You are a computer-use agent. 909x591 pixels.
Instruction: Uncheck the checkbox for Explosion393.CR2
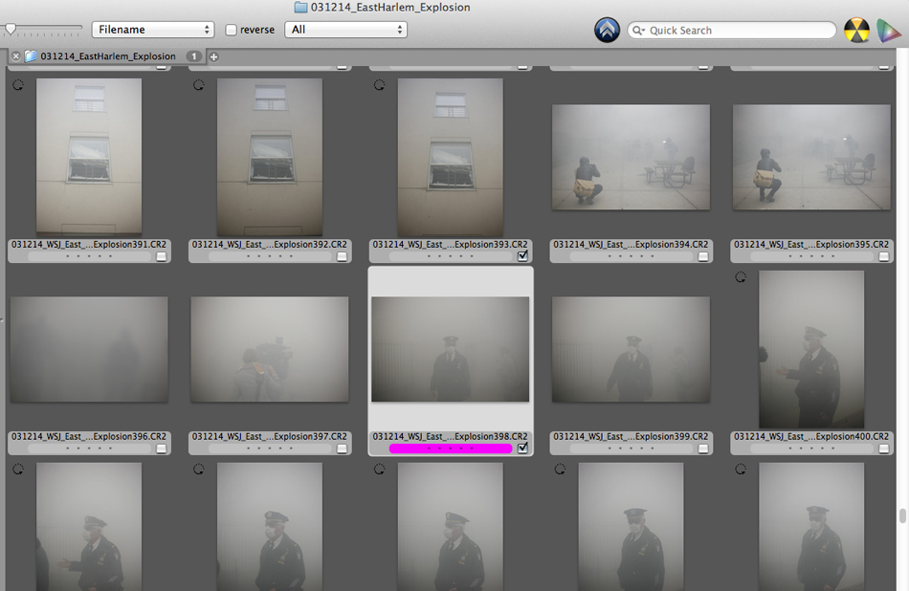[x=522, y=255]
